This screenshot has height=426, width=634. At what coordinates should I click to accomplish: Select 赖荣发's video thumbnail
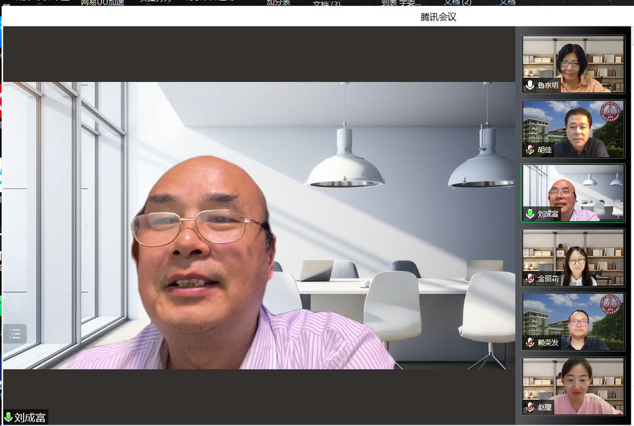pyautogui.click(x=573, y=321)
